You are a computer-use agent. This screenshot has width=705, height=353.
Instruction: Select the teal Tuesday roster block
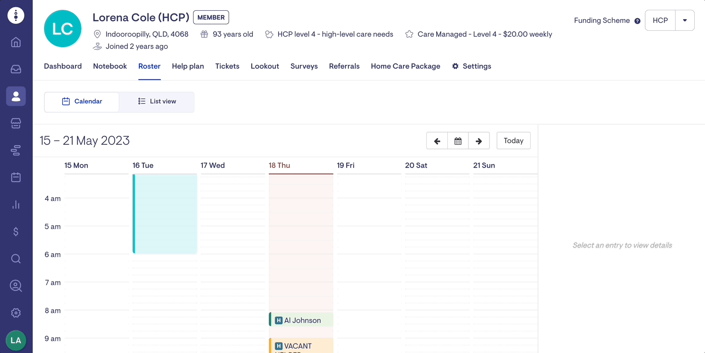[165, 214]
